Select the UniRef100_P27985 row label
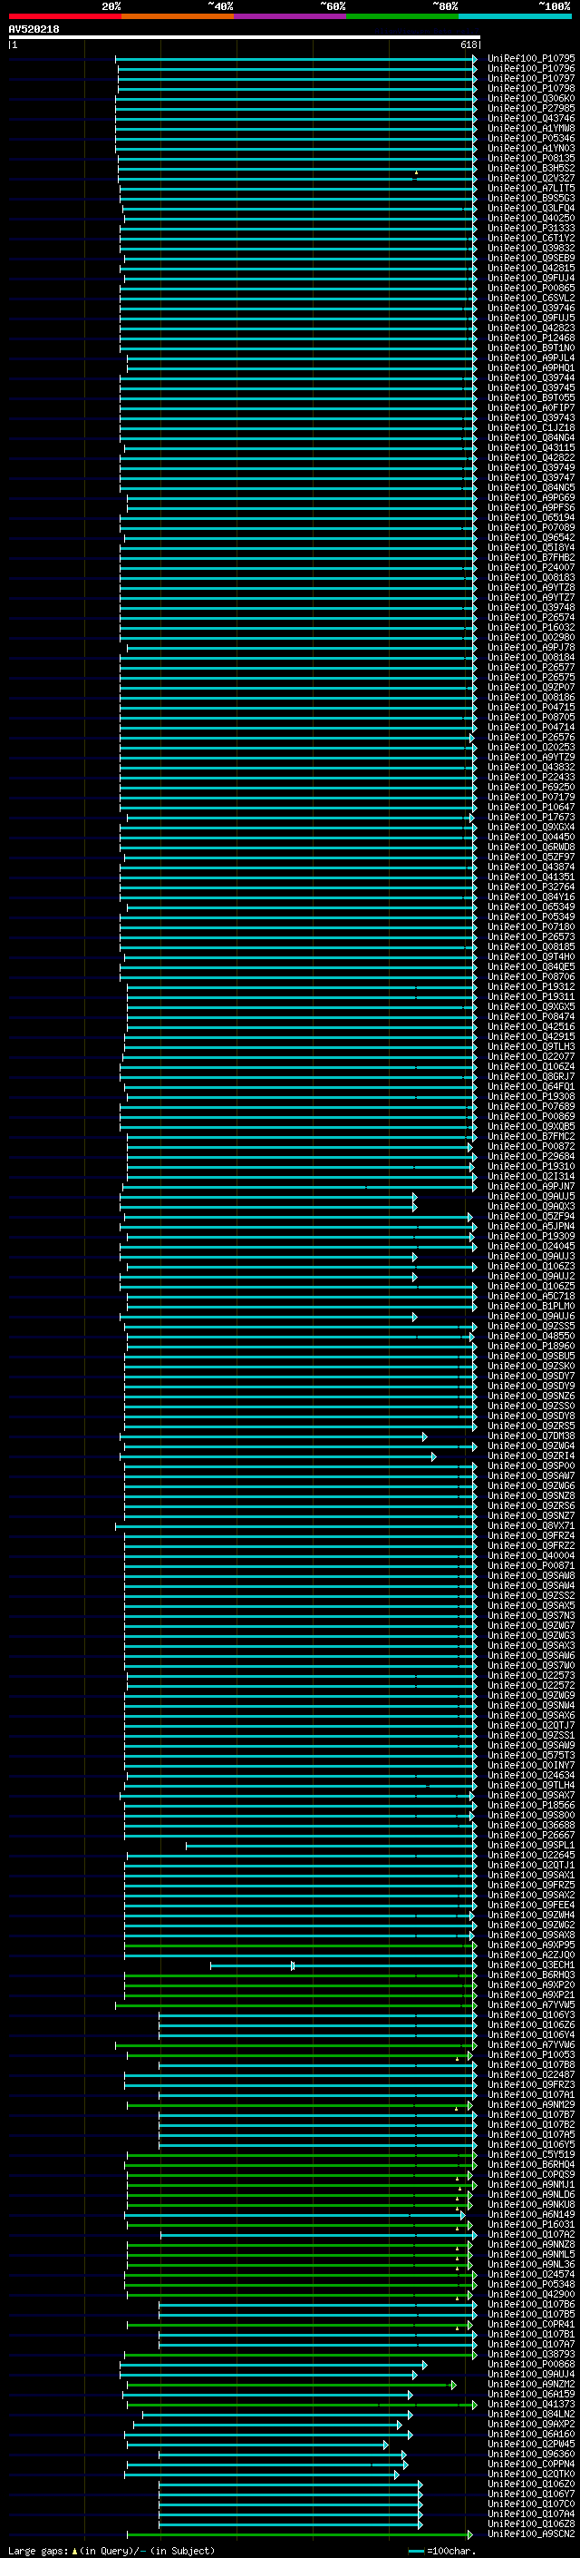This screenshot has height=2558, width=580. coord(531,108)
